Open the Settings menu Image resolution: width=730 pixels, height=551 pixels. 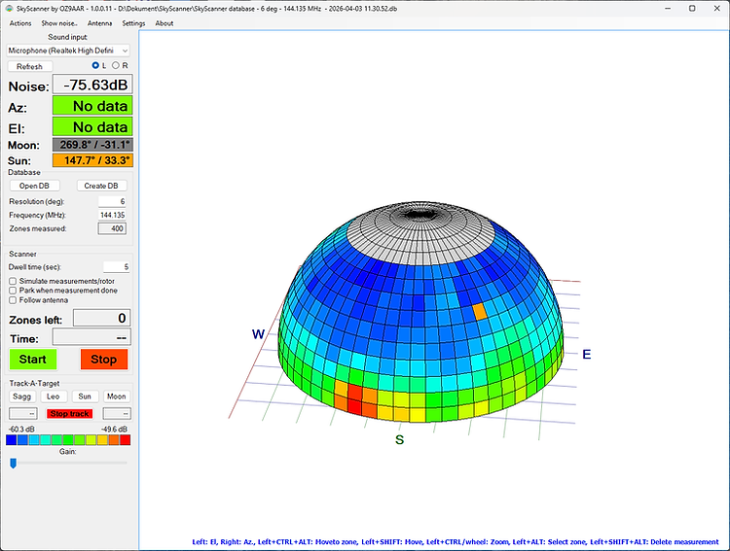[133, 22]
